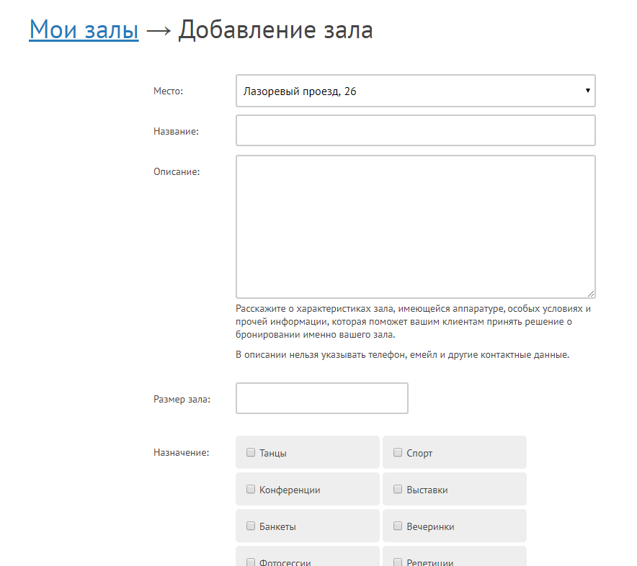Click the 'Место:' field label
Image resolution: width=637 pixels, height=566 pixels.
tap(169, 91)
